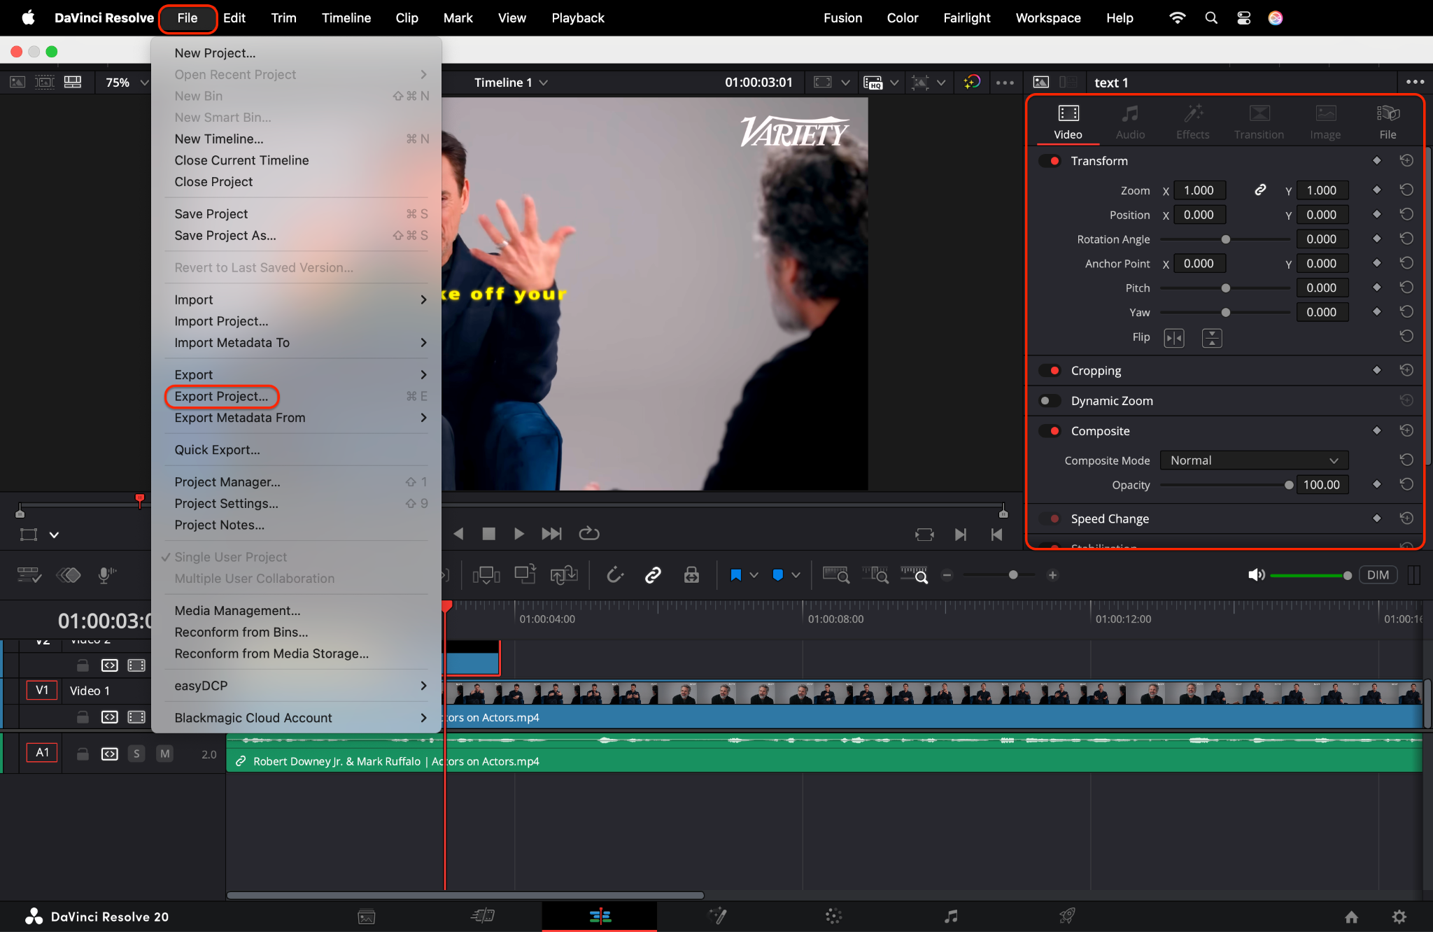Click the DIM audio button

pos(1377,574)
